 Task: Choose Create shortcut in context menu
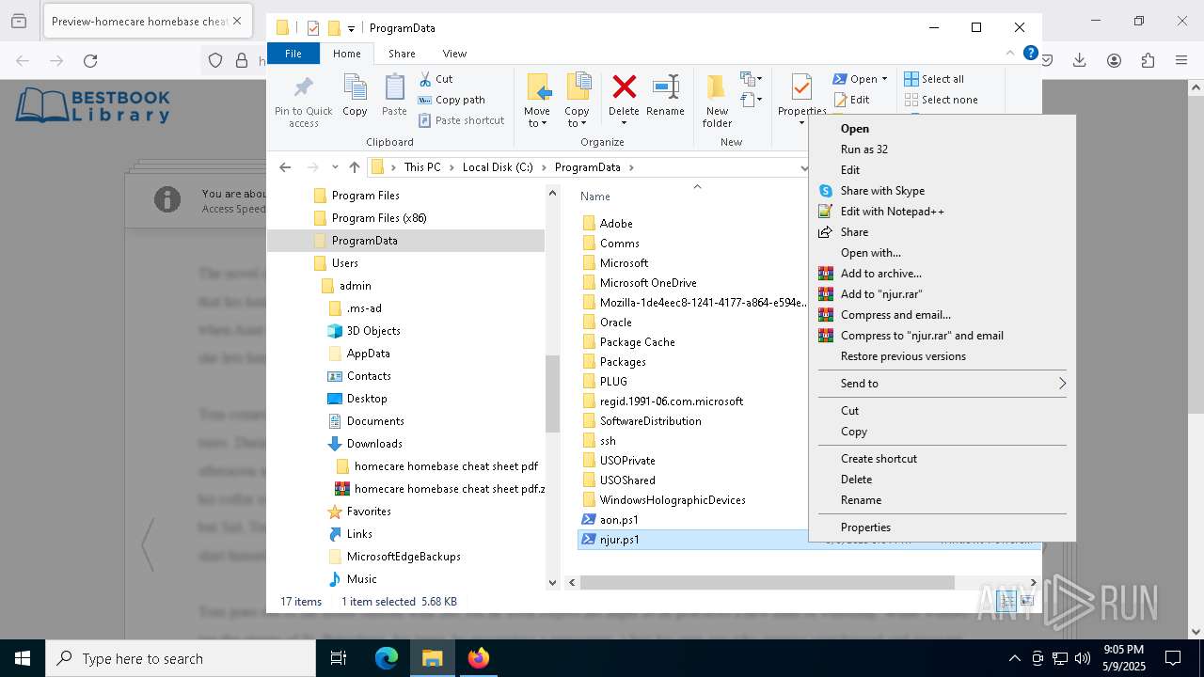tap(879, 459)
